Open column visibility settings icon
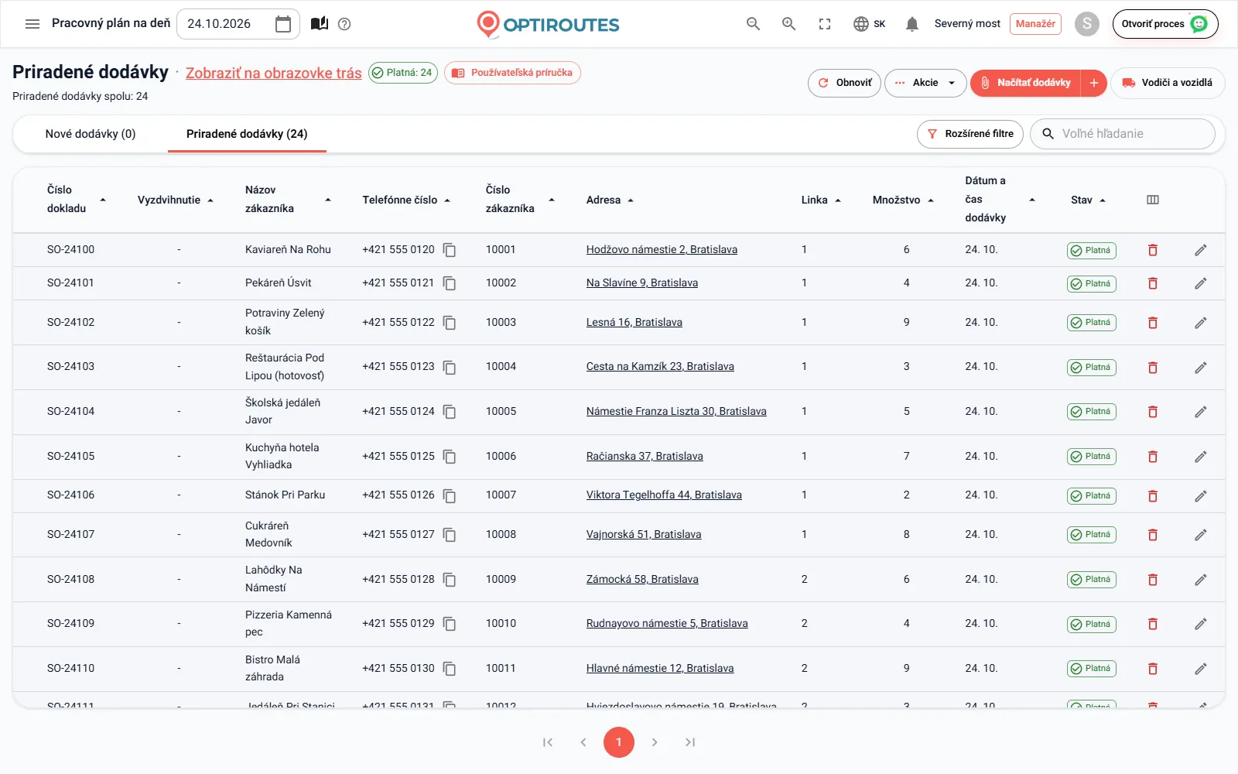This screenshot has height=774, width=1238. point(1153,200)
